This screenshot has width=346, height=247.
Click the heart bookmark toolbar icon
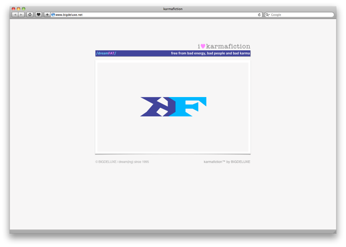click(x=38, y=15)
